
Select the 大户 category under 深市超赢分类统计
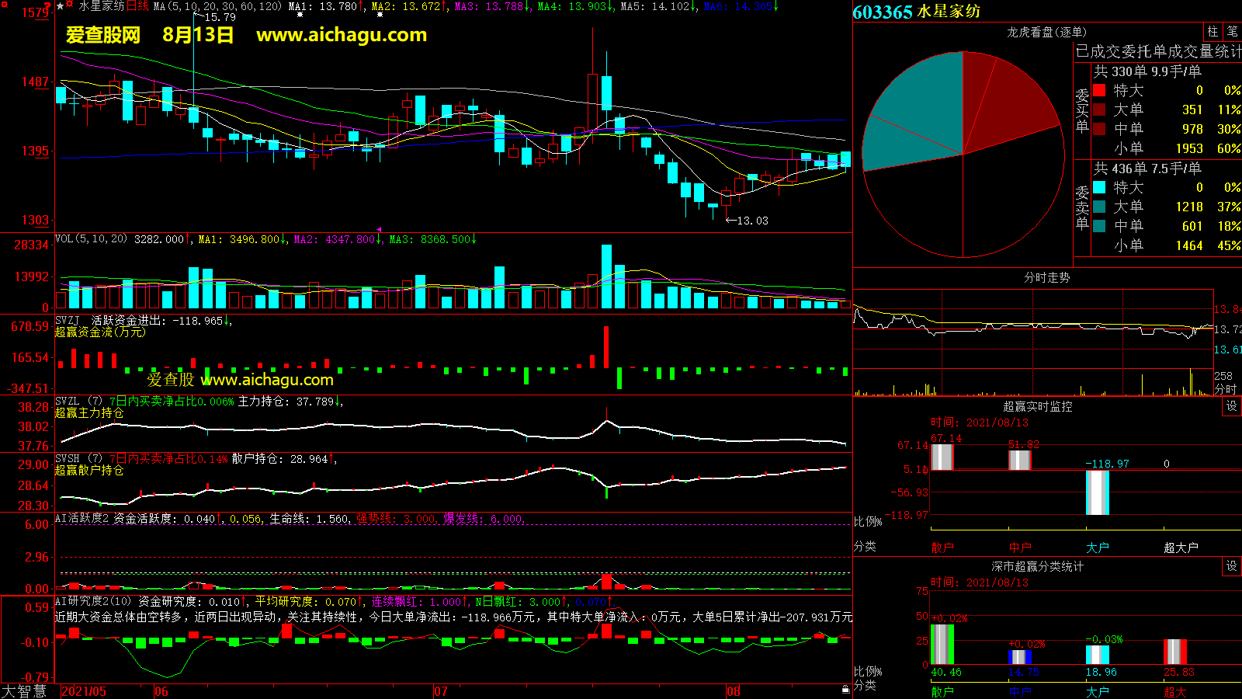[x=1097, y=692]
